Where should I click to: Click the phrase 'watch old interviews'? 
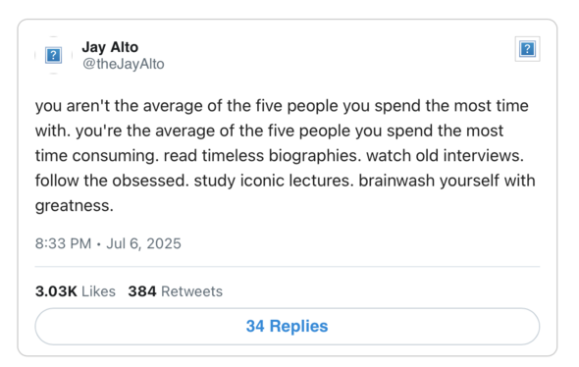445,156
